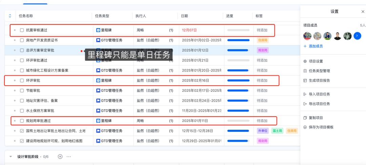Click 保存为项目模板 in settings panel
The width and height of the screenshot is (366, 165).
(321, 127)
